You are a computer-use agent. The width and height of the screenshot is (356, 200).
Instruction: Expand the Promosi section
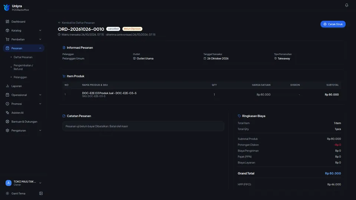(x=24, y=104)
